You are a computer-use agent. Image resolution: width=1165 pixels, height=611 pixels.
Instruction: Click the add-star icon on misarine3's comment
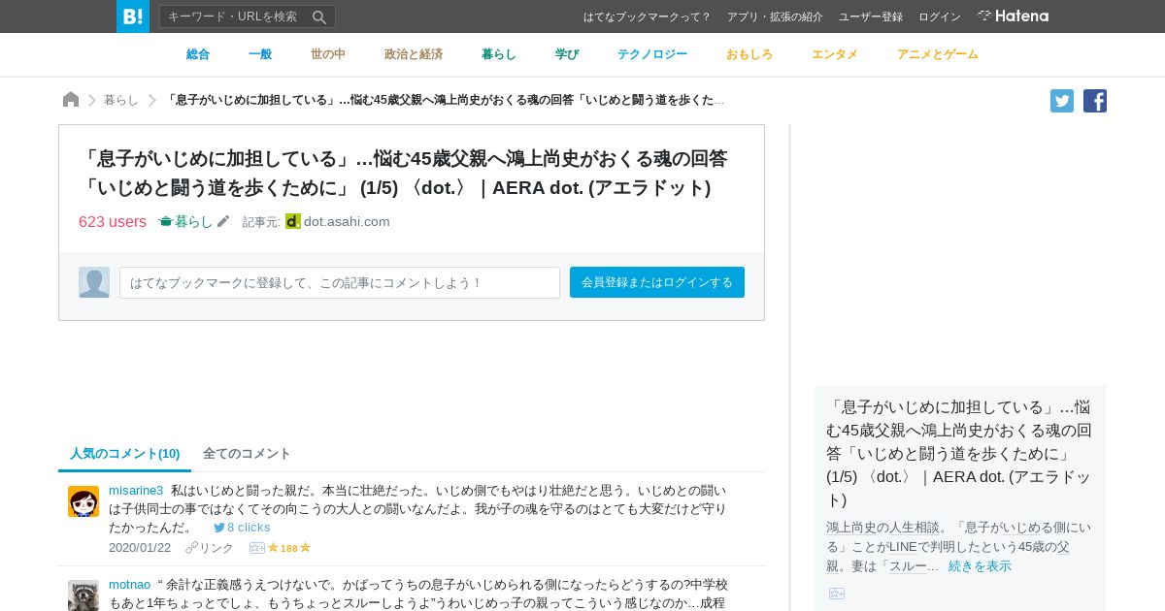tap(257, 548)
